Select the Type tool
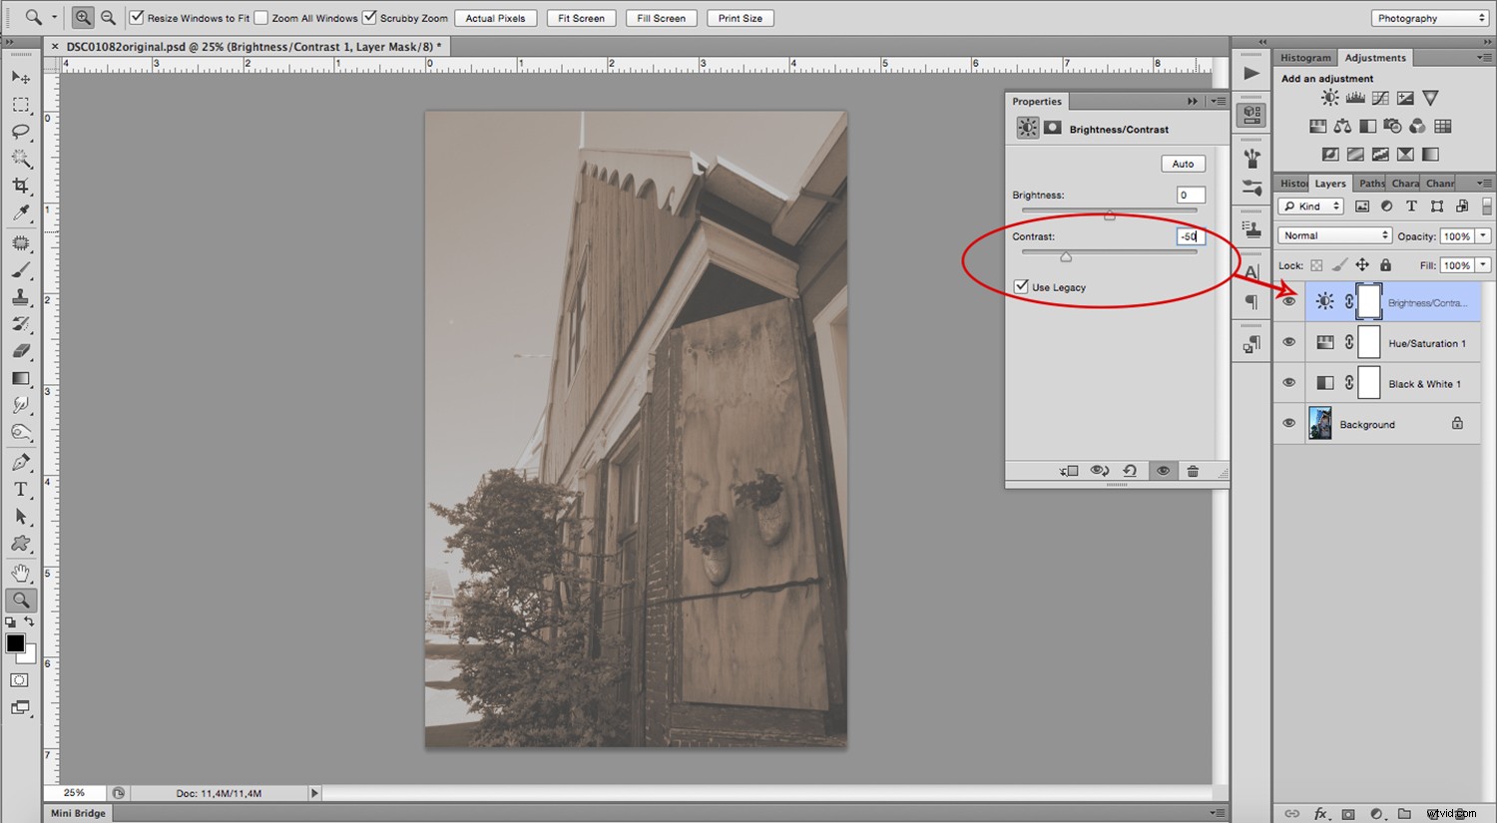This screenshot has width=1497, height=823. (x=20, y=489)
